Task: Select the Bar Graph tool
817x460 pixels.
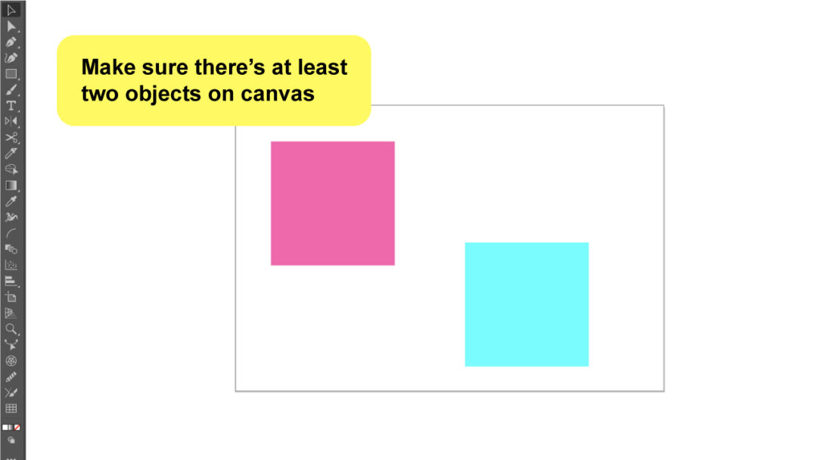Action: point(11,281)
